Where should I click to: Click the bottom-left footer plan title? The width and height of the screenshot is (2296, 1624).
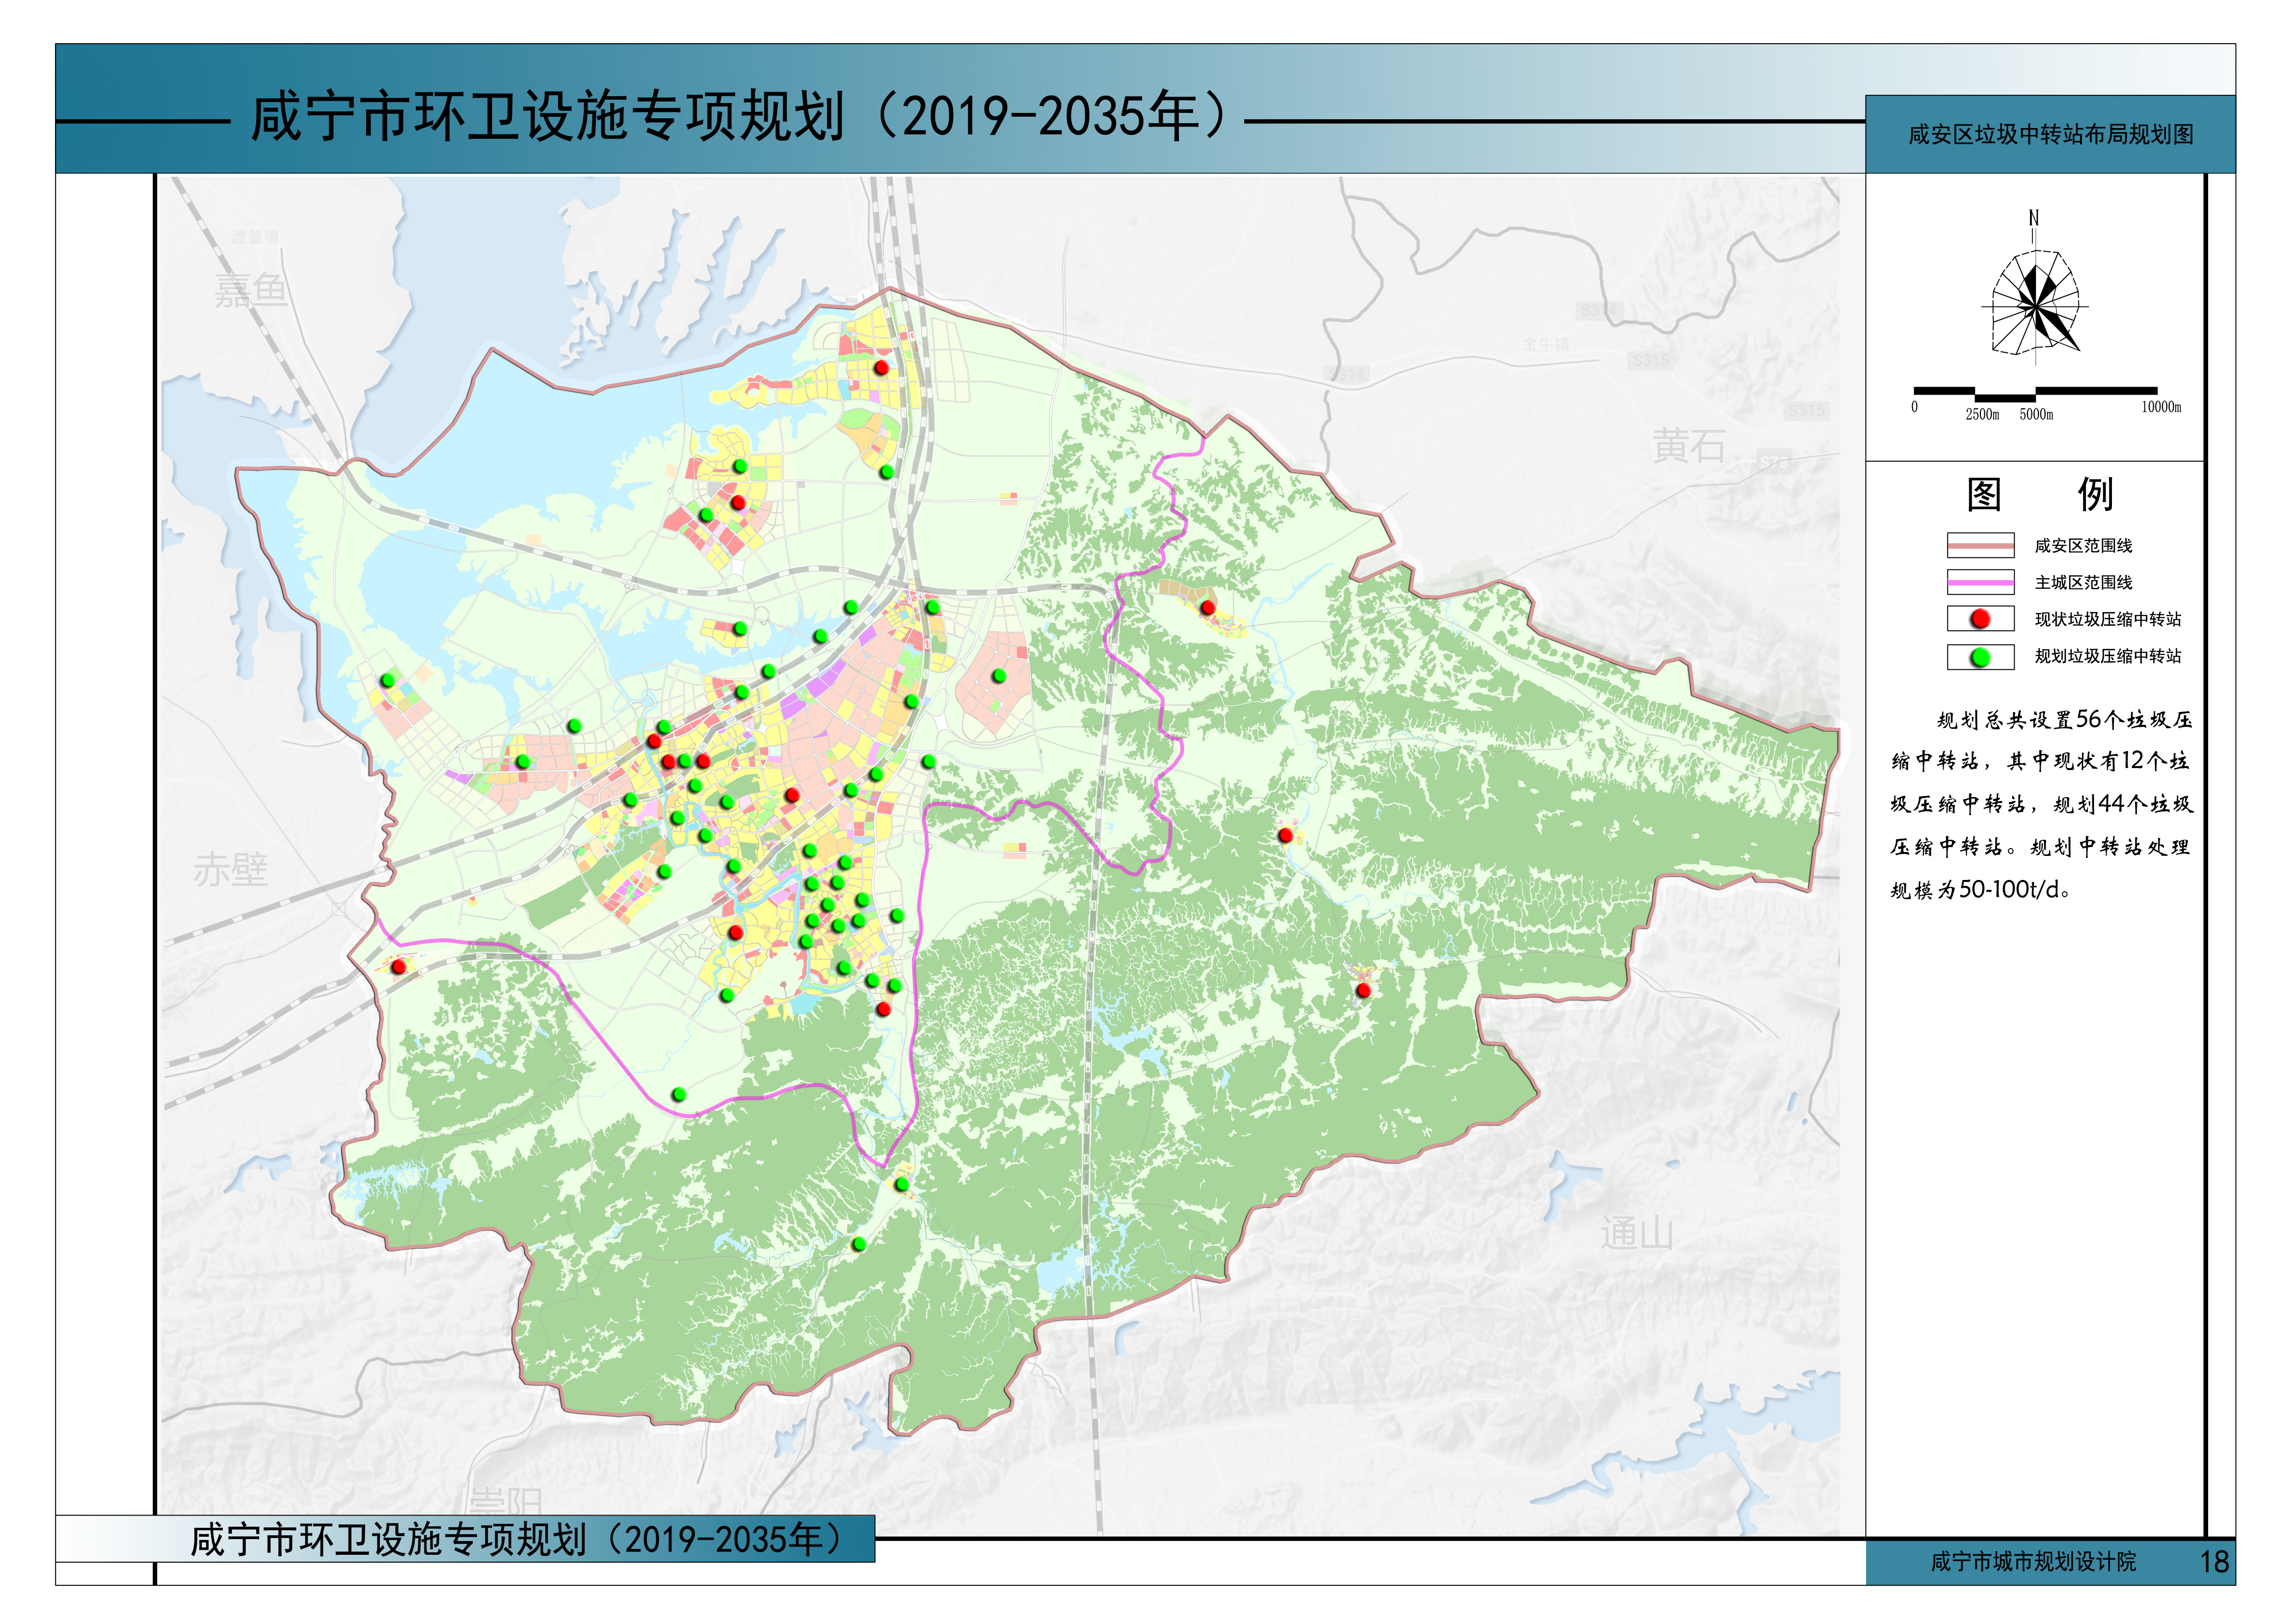[516, 1540]
